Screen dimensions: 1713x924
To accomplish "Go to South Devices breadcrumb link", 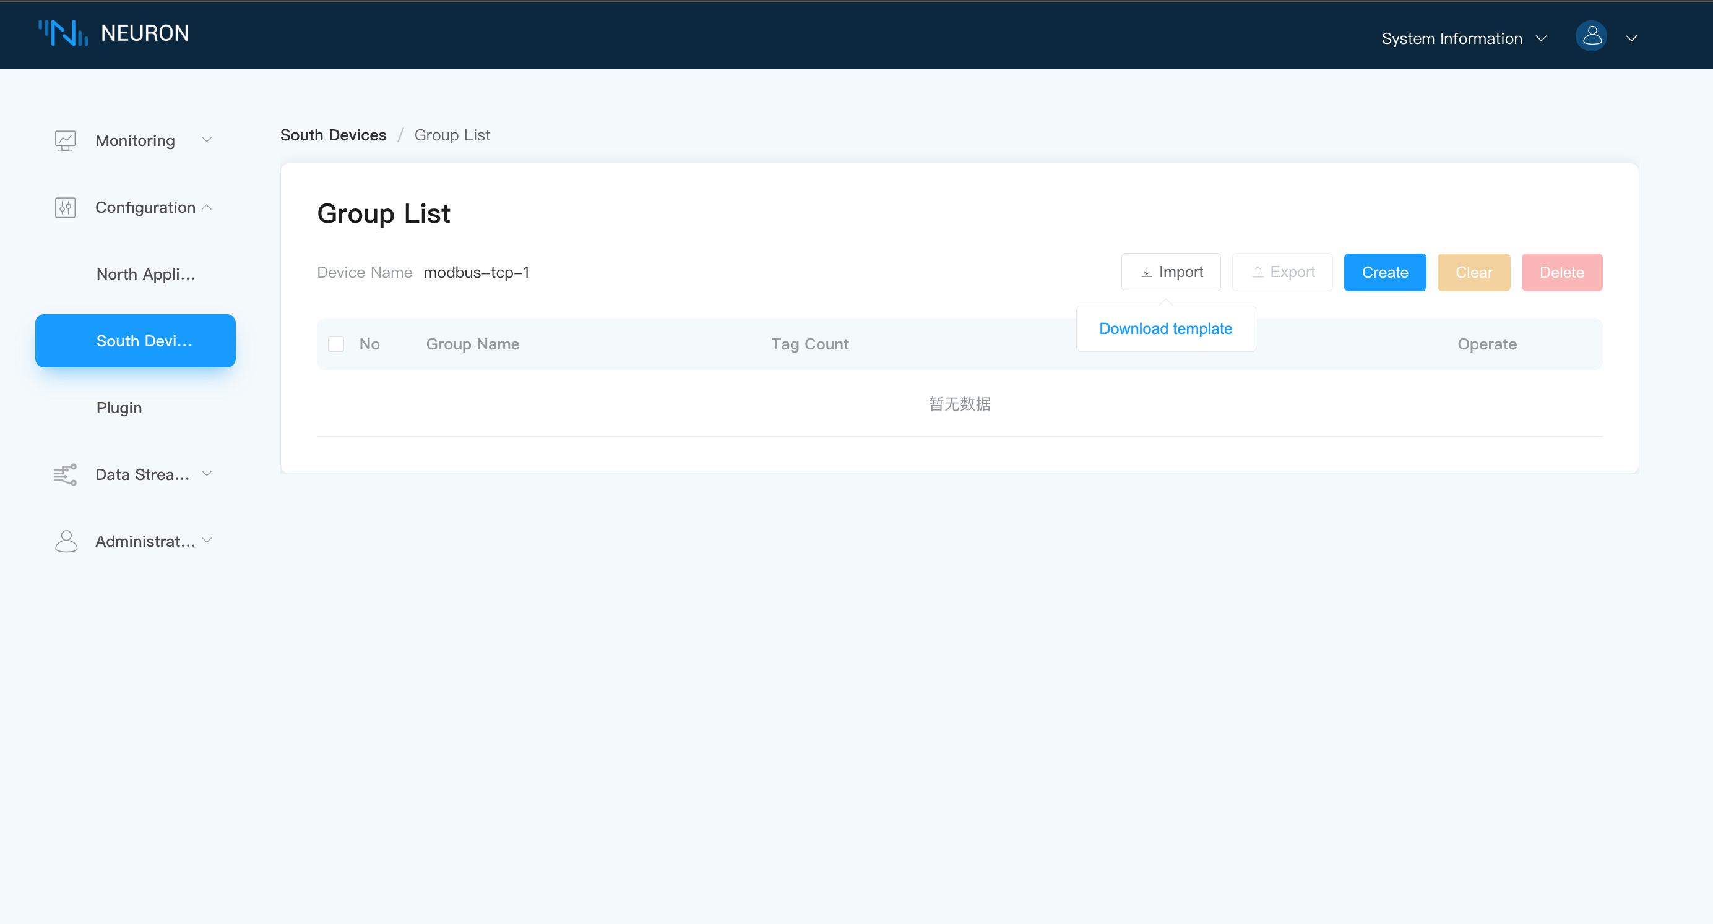I will 333,135.
